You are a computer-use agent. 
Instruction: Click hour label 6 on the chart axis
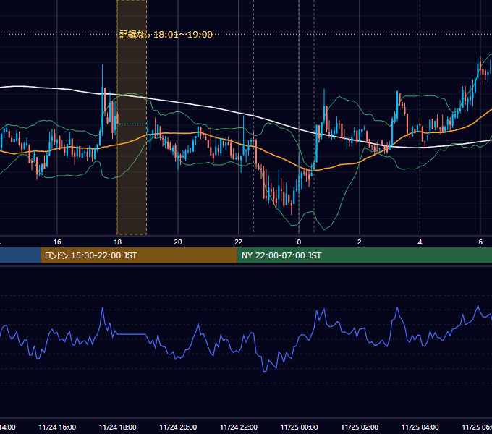(480, 242)
